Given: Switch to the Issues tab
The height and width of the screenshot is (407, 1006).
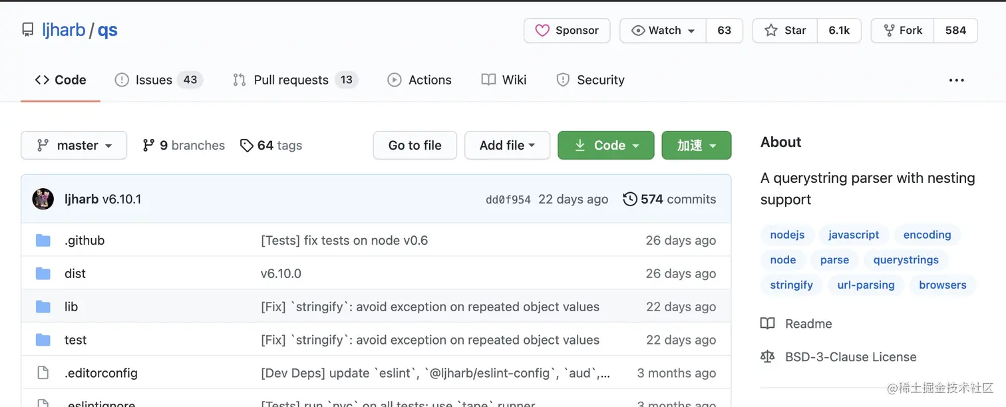Looking at the screenshot, I should tap(152, 79).
